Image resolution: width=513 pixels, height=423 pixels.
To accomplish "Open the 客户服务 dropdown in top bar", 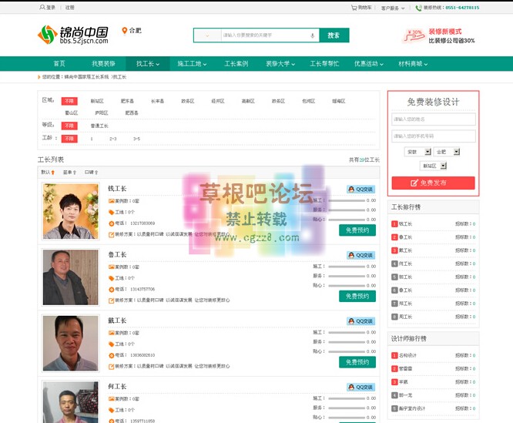I will click(393, 8).
